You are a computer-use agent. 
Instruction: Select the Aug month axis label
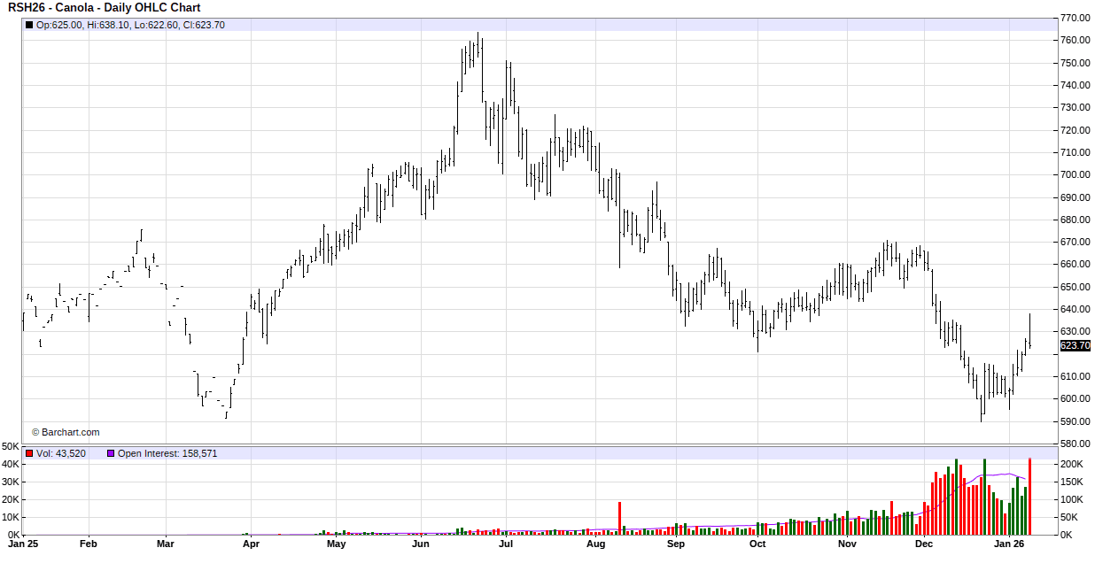click(595, 544)
